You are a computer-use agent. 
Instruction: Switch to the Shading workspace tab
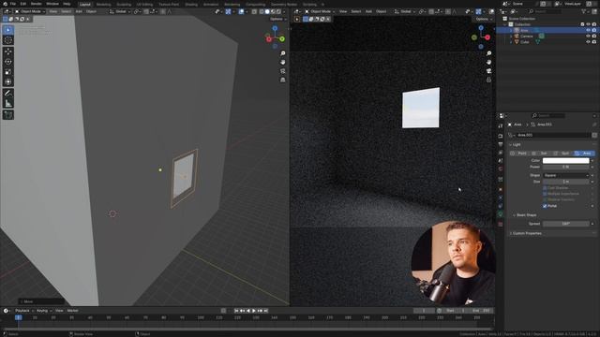coord(191,5)
